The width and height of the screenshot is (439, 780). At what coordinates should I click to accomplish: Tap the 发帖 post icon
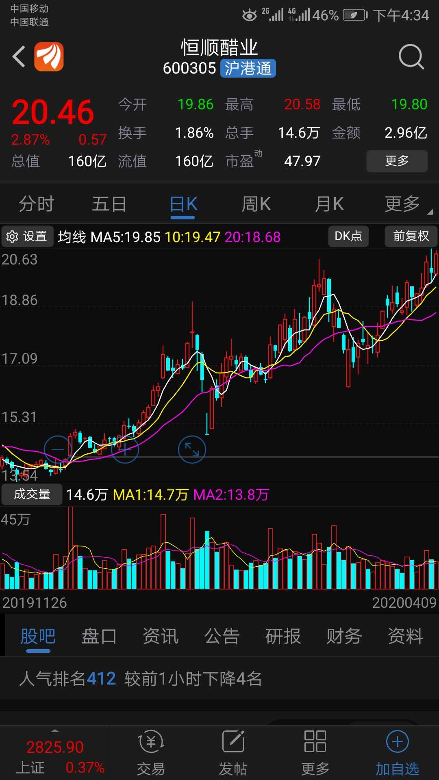pyautogui.click(x=233, y=752)
